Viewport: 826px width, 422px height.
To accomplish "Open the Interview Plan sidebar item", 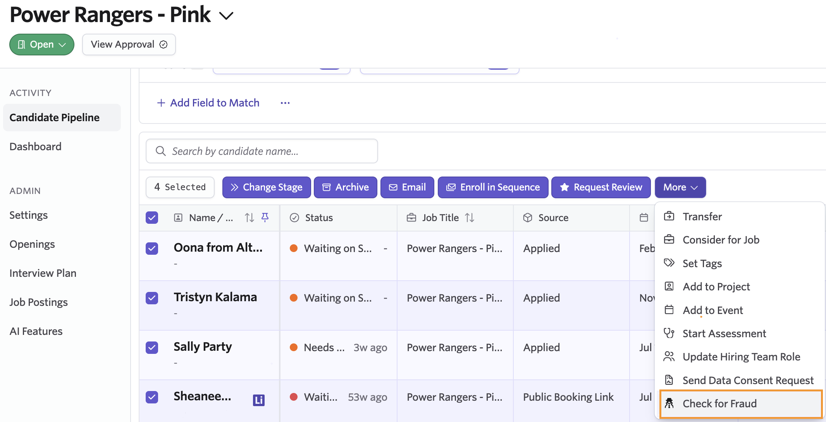I will click(x=43, y=273).
